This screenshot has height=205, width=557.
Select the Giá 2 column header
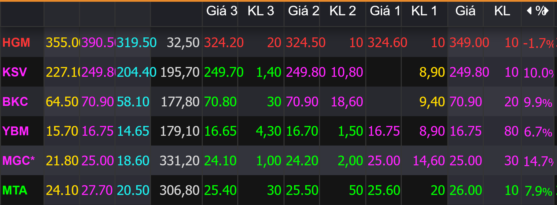click(x=303, y=11)
